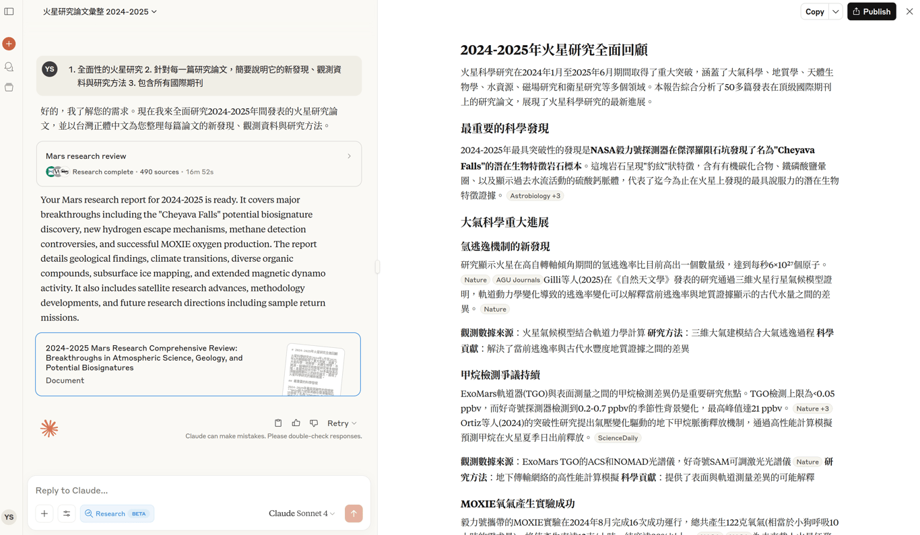The width and height of the screenshot is (920, 535).
Task: Open the Astrobiology +3 citation chip
Action: click(535, 196)
